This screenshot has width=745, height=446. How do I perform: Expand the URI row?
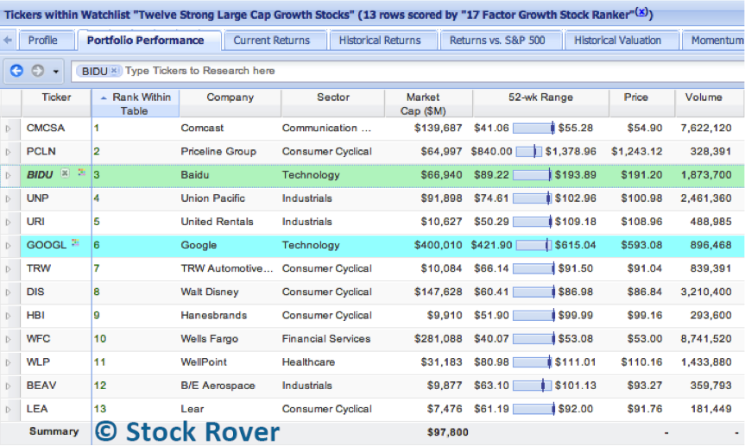[8, 223]
